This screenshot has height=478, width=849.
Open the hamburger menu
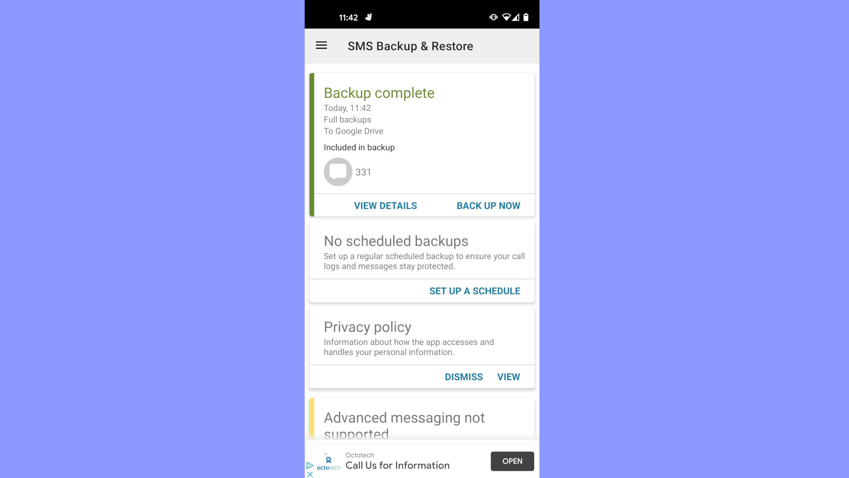pos(321,46)
